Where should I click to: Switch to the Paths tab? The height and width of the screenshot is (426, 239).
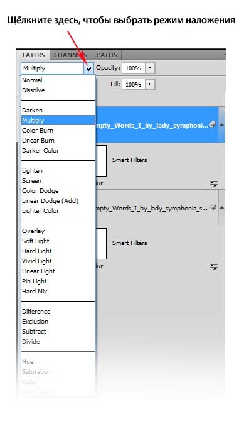pos(107,55)
